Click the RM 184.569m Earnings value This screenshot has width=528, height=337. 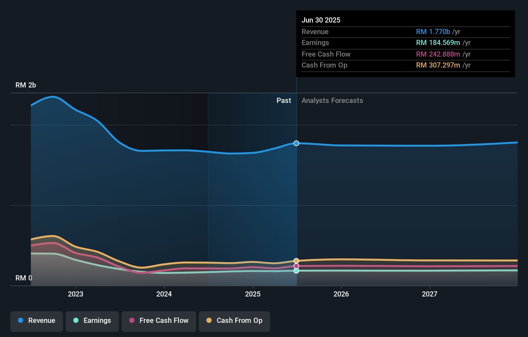coord(438,42)
